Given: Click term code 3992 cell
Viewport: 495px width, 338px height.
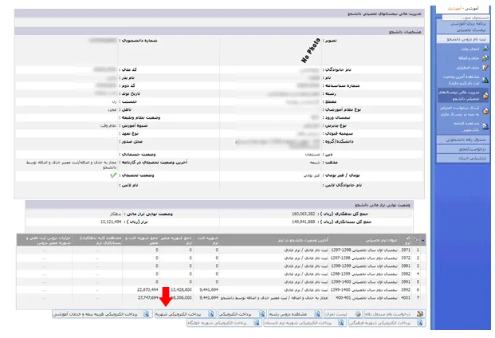Looking at the screenshot, I should coord(406,289).
